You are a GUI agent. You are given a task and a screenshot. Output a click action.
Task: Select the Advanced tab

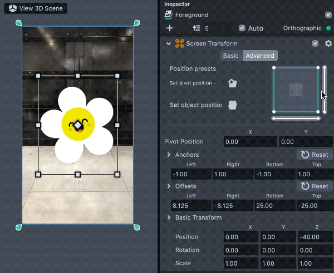coord(260,56)
